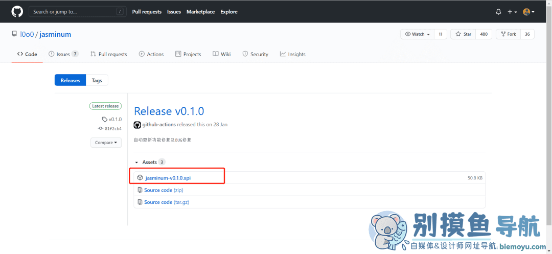Viewport: 552px width, 254px height.
Task: Open the plus create-new menu
Action: 512,12
